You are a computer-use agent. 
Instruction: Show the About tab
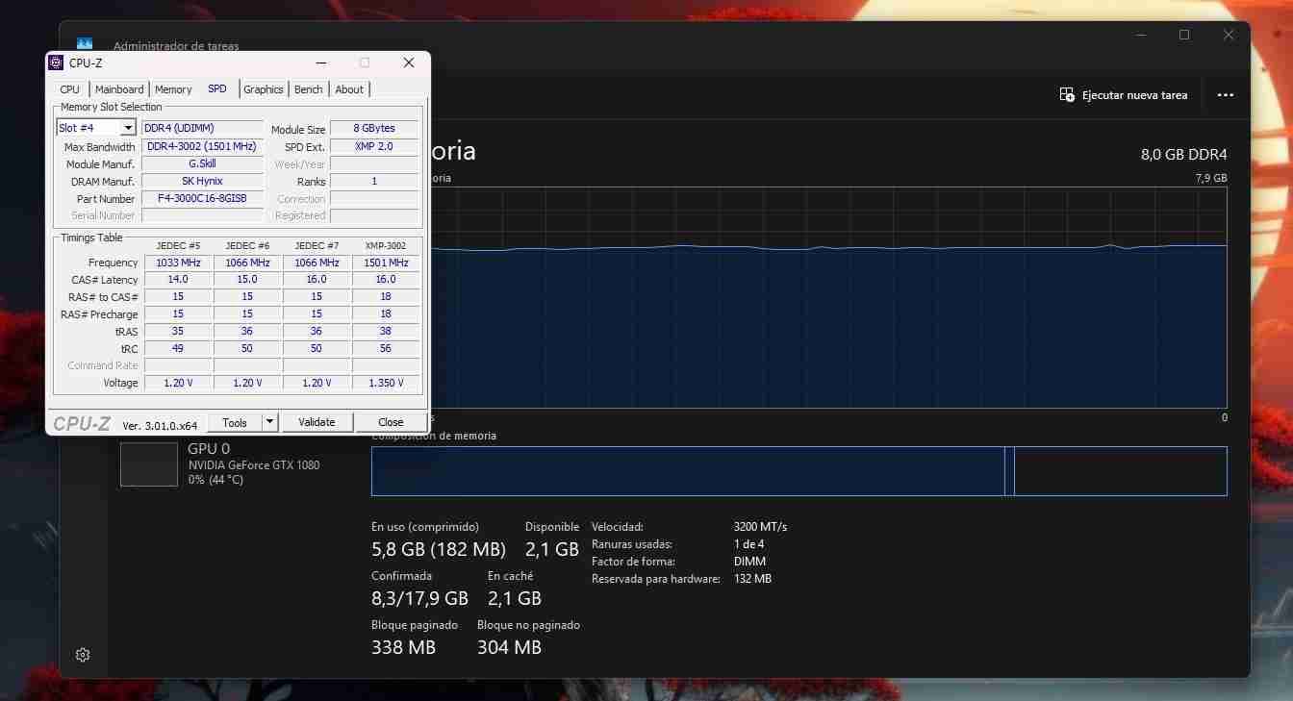(349, 89)
